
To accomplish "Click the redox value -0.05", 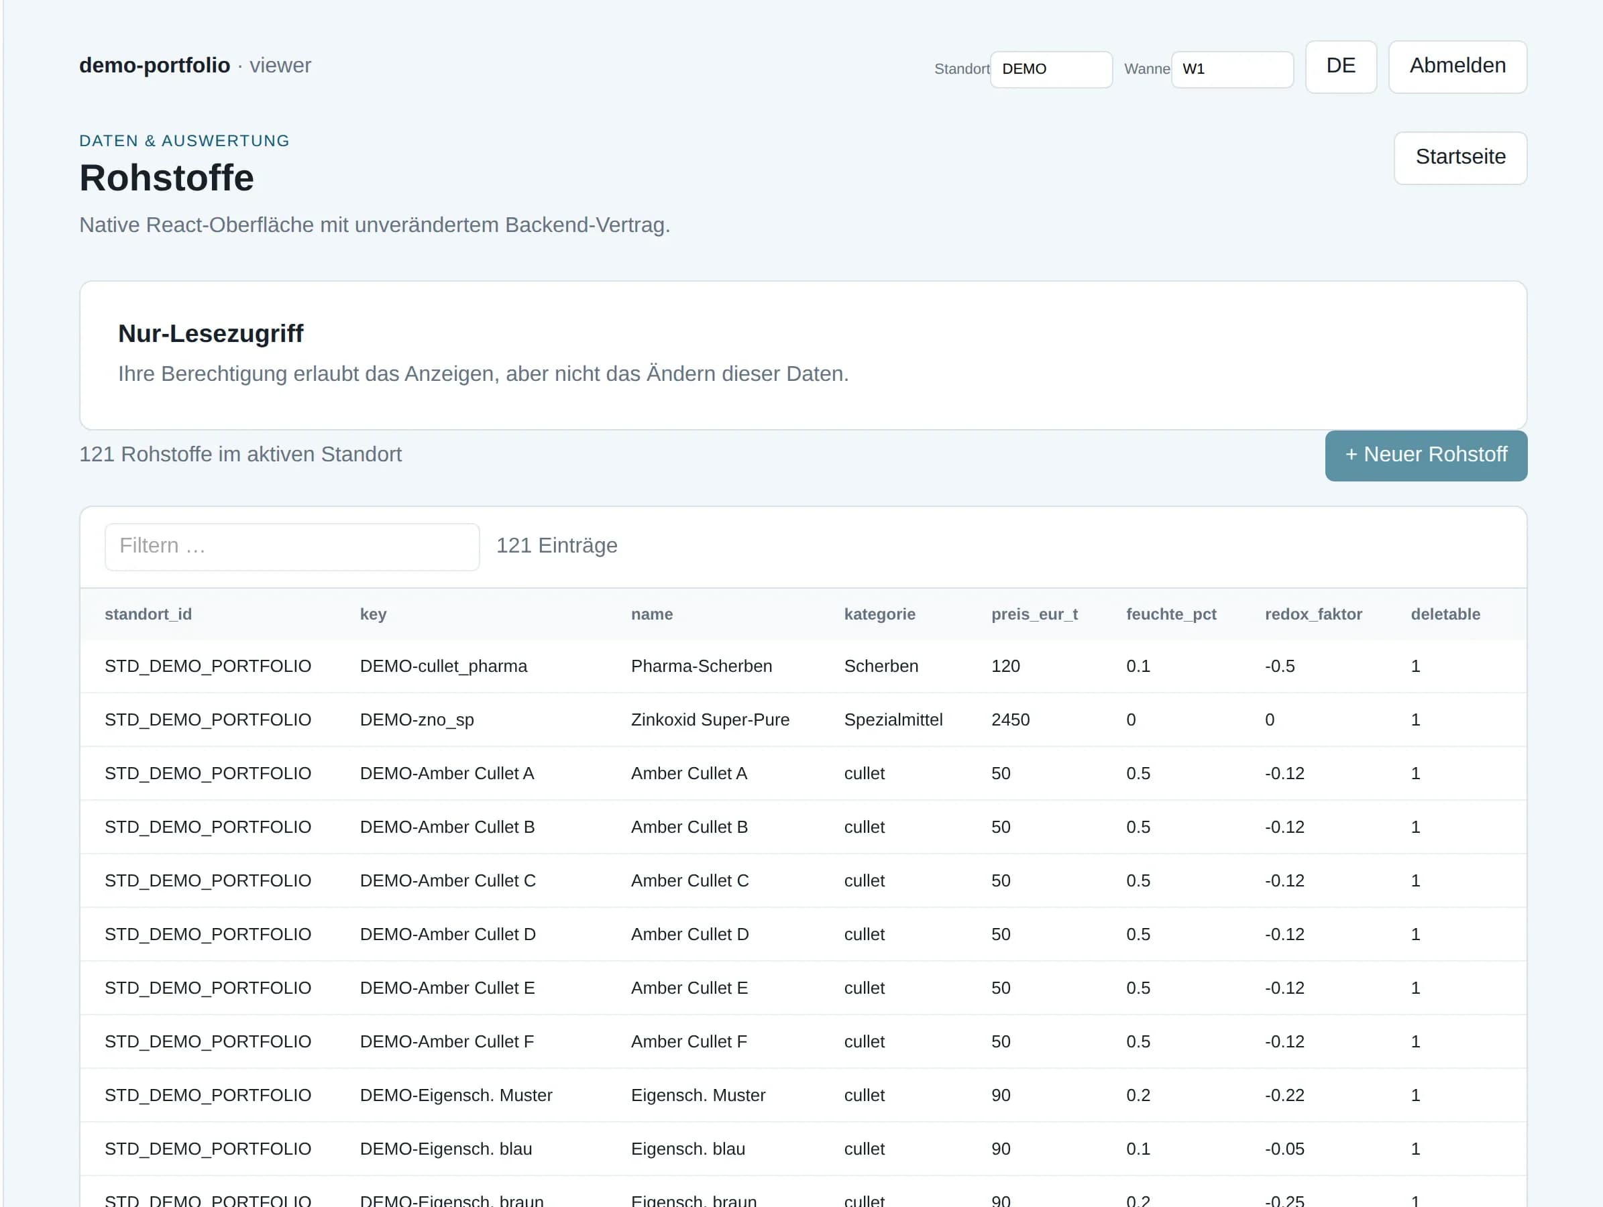I will [1284, 1148].
